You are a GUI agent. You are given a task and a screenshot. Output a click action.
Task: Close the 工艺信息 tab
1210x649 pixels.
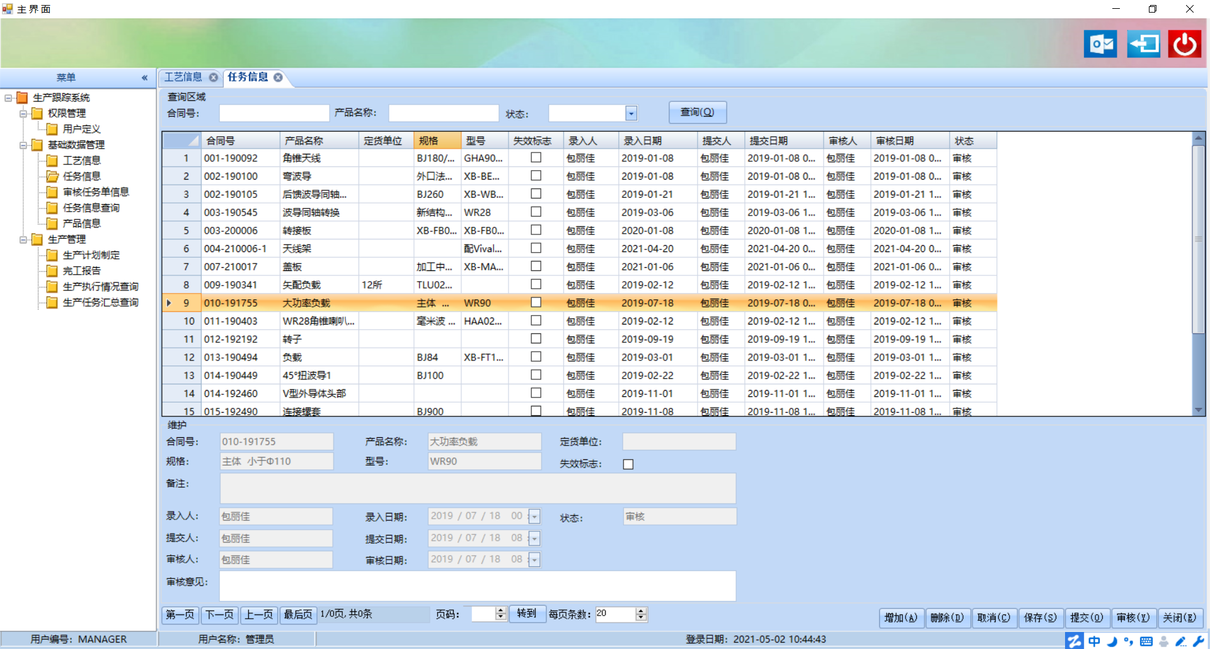[214, 77]
